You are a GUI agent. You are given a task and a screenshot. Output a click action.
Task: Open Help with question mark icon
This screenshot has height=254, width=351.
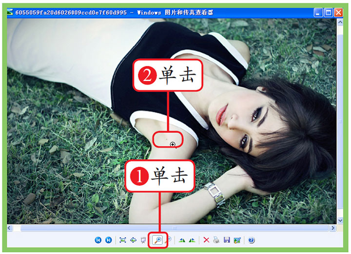coord(252,240)
